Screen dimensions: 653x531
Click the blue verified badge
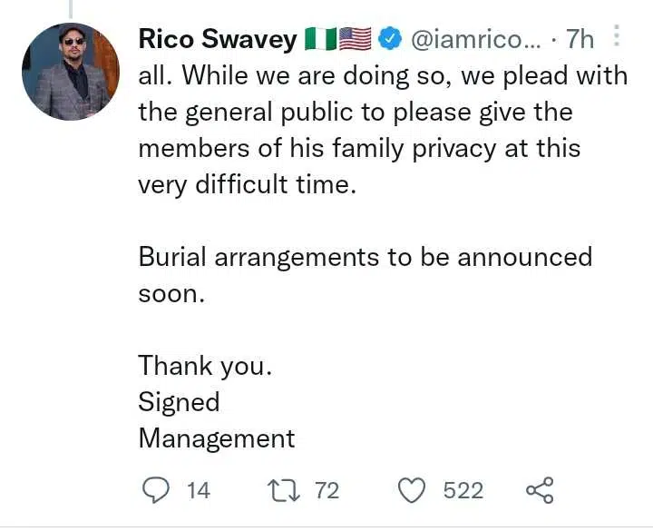pos(389,40)
